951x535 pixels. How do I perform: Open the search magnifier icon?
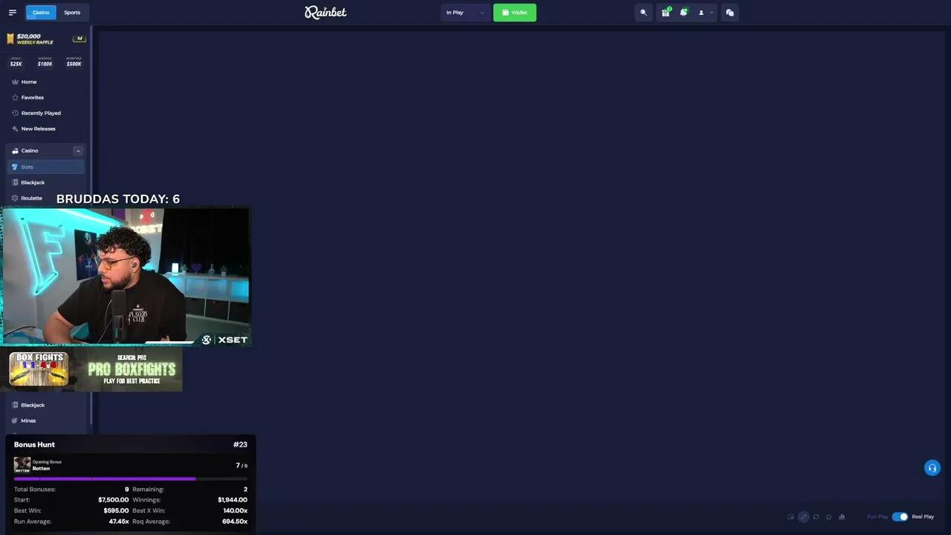coord(644,13)
